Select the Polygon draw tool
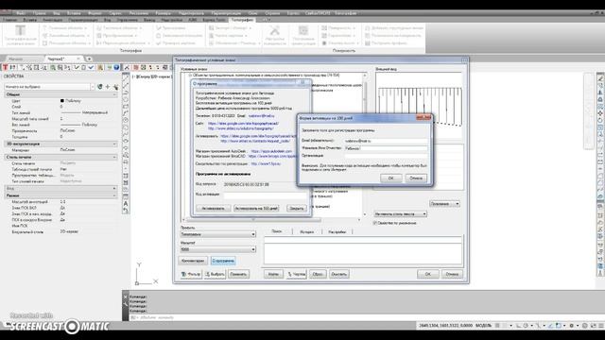This screenshot has width=605, height=340. (x=126, y=99)
